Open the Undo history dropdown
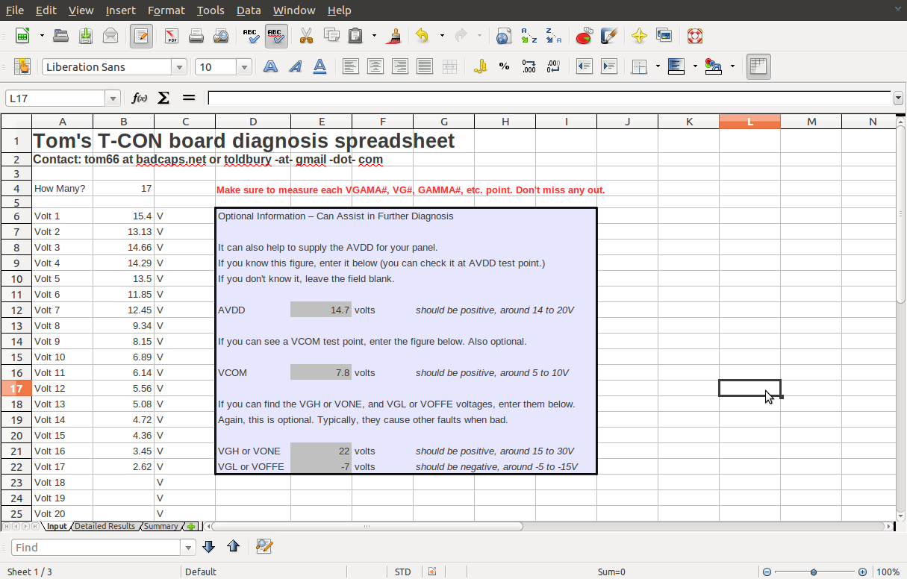 [441, 35]
